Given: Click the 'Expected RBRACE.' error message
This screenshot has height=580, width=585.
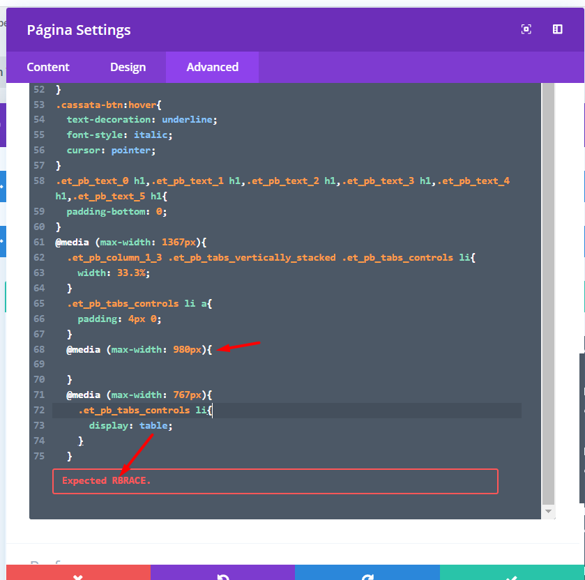Looking at the screenshot, I should [x=275, y=481].
